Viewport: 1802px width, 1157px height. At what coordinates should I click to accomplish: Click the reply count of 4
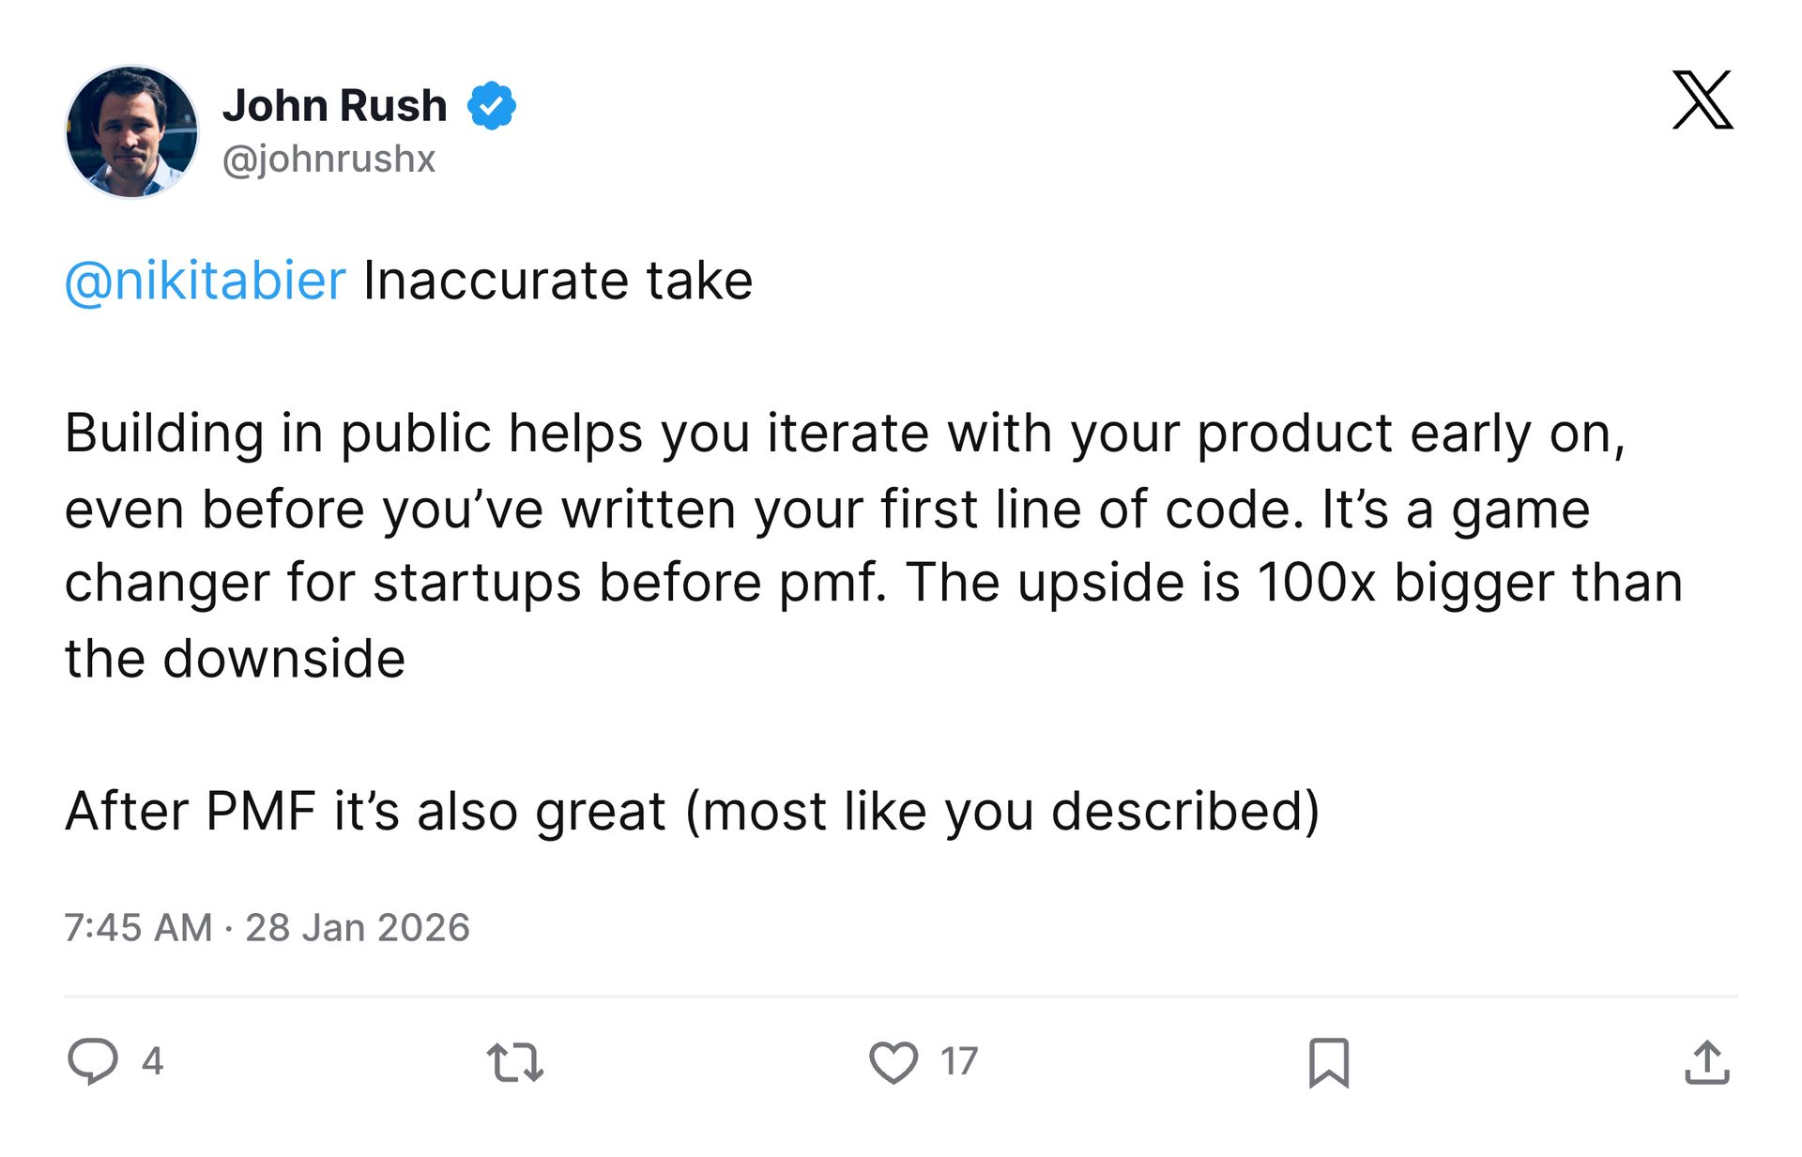152,1061
